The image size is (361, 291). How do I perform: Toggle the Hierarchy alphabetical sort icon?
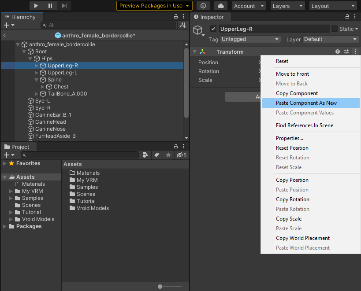(x=183, y=25)
